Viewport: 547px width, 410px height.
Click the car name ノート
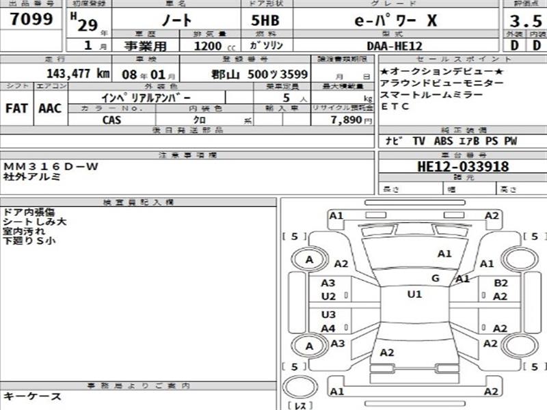tap(176, 20)
